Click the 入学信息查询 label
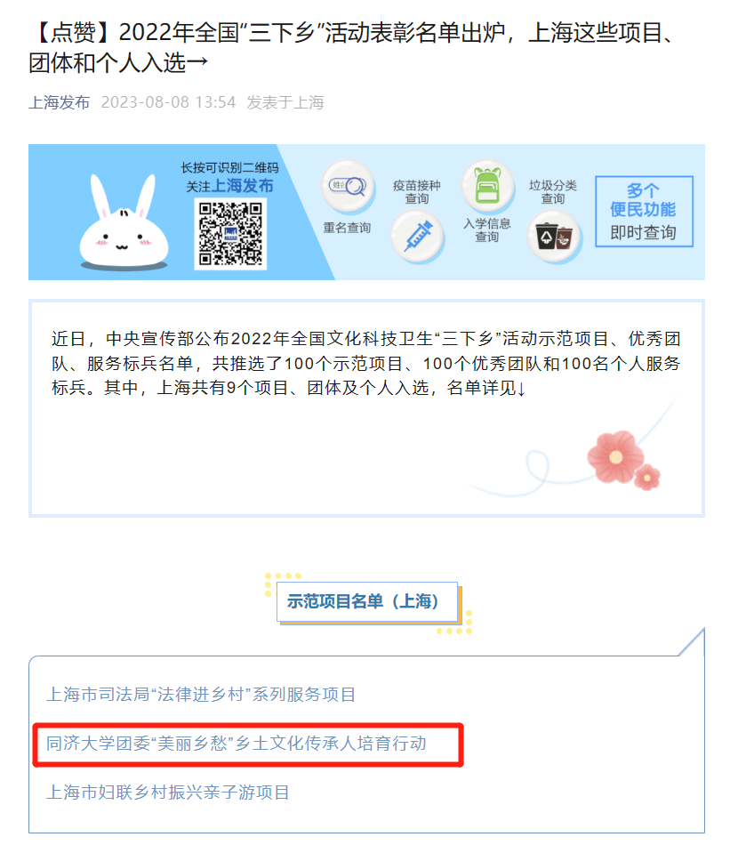 coord(487,230)
